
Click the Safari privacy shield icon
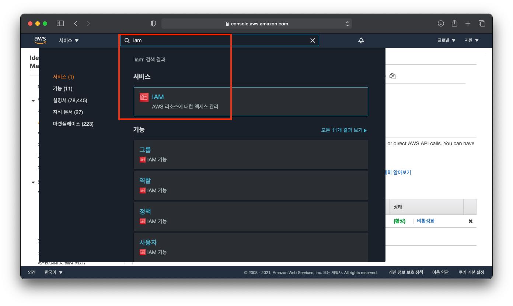point(153,24)
